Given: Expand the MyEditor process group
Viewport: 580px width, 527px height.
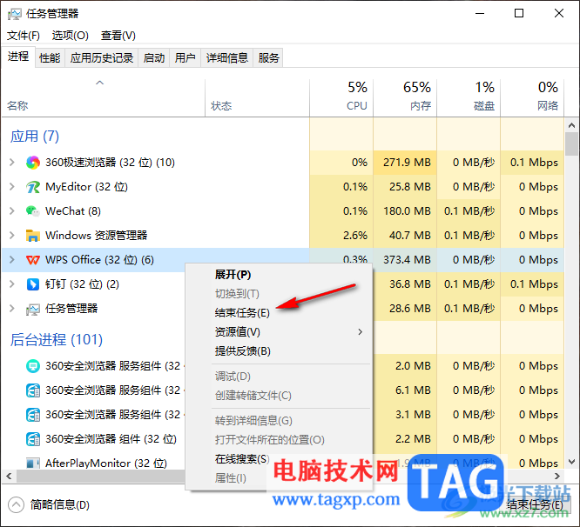Looking at the screenshot, I should [x=12, y=187].
